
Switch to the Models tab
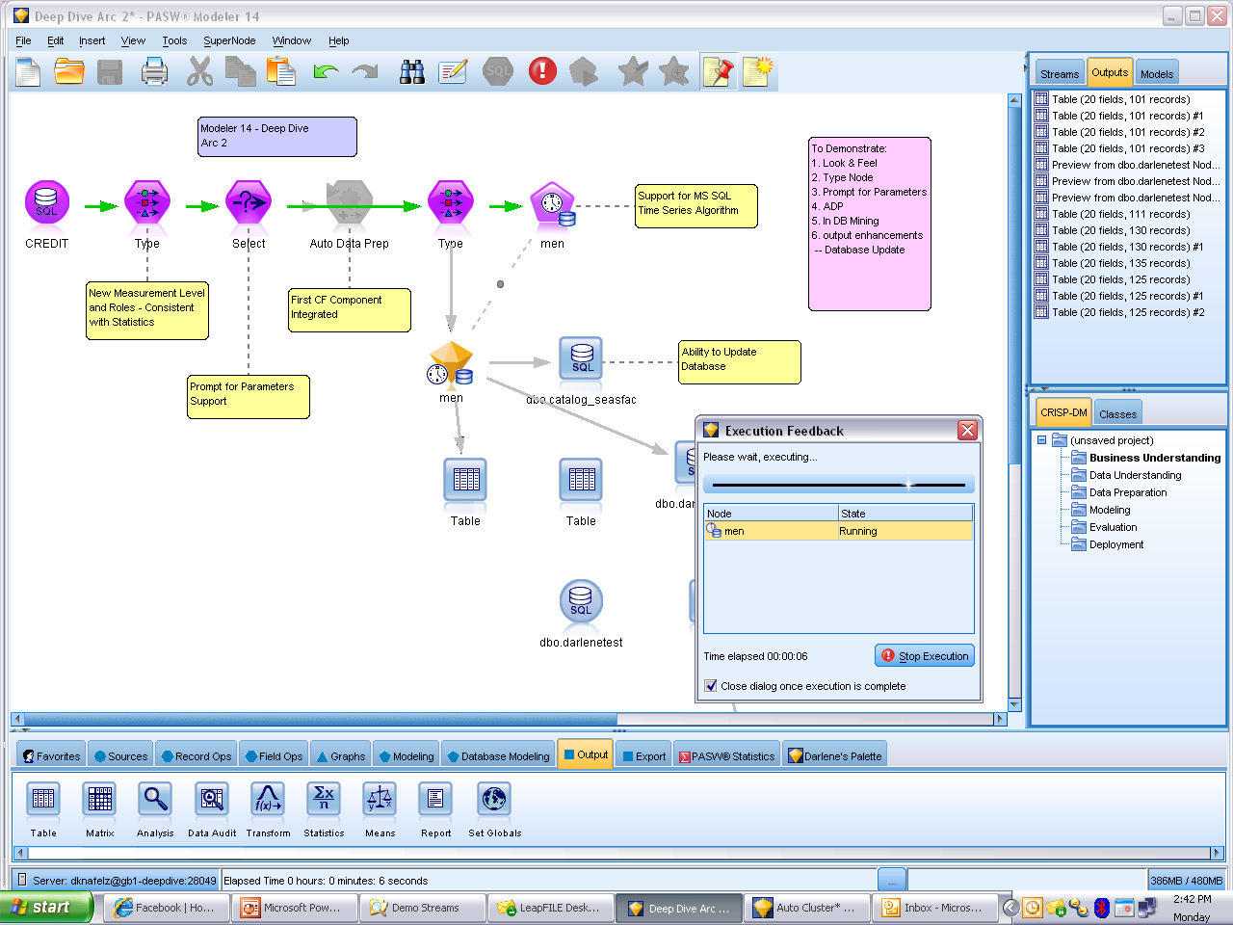tap(1157, 74)
